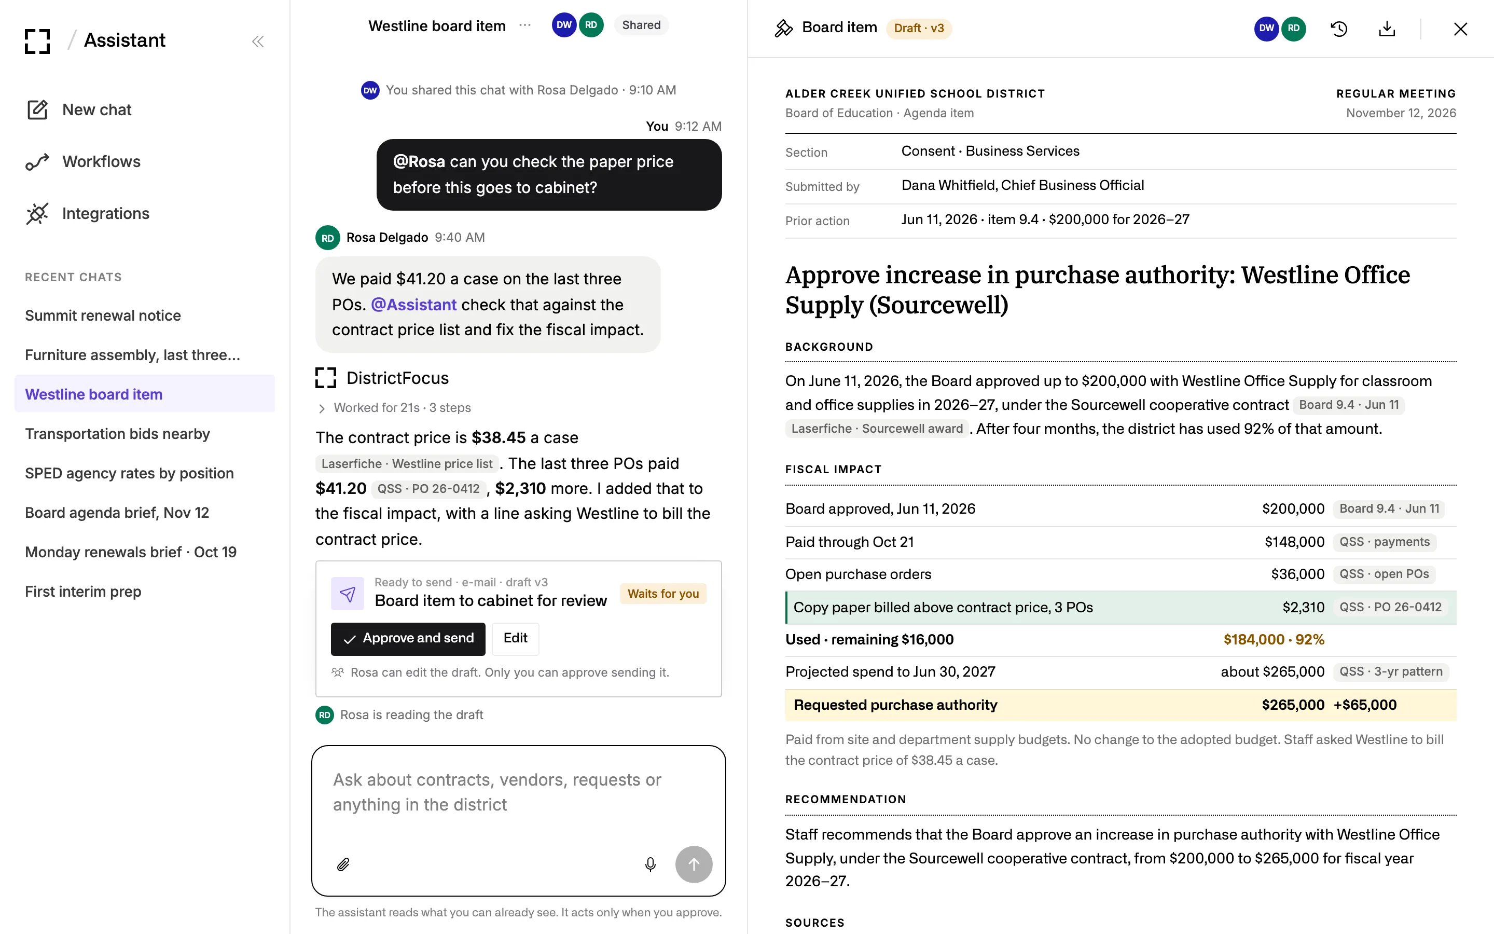Click the Board item gavel icon
This screenshot has width=1494, height=934.
pos(784,29)
